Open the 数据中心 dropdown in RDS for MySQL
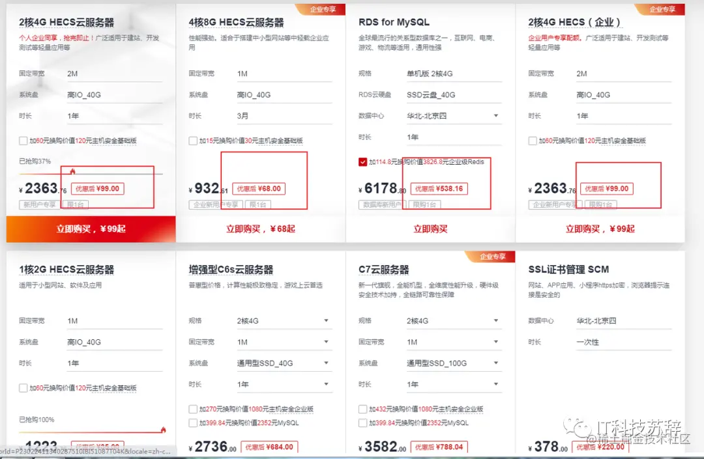The width and height of the screenshot is (704, 459). [x=454, y=116]
